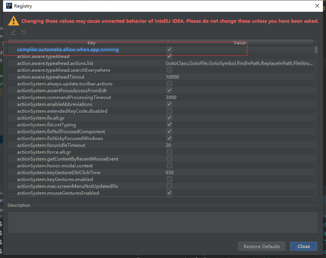Image resolution: width=326 pixels, height=258 pixels.
Task: Uncheck actionSystem.fix.alt.gr checkbox
Action: [x=169, y=118]
